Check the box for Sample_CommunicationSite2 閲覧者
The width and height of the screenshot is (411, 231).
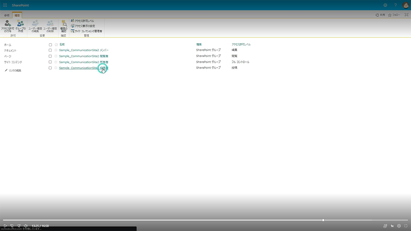[x=50, y=56]
